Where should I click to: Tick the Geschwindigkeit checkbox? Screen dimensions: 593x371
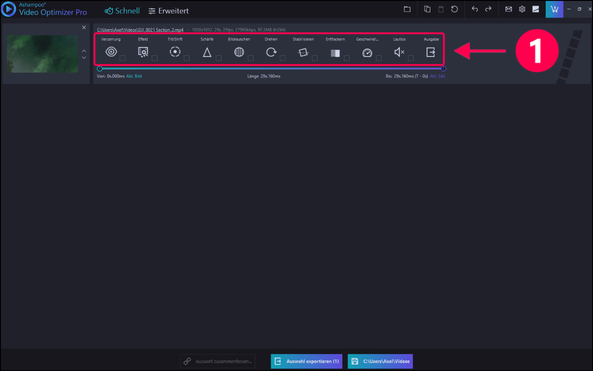tap(379, 58)
